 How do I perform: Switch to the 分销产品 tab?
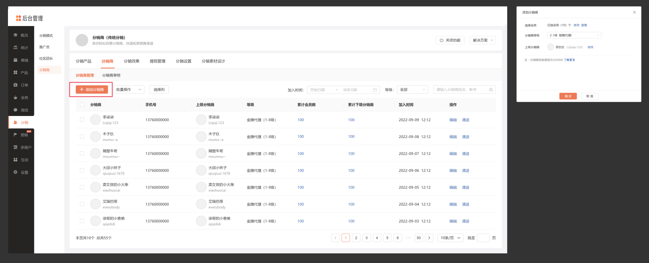pyautogui.click(x=84, y=61)
